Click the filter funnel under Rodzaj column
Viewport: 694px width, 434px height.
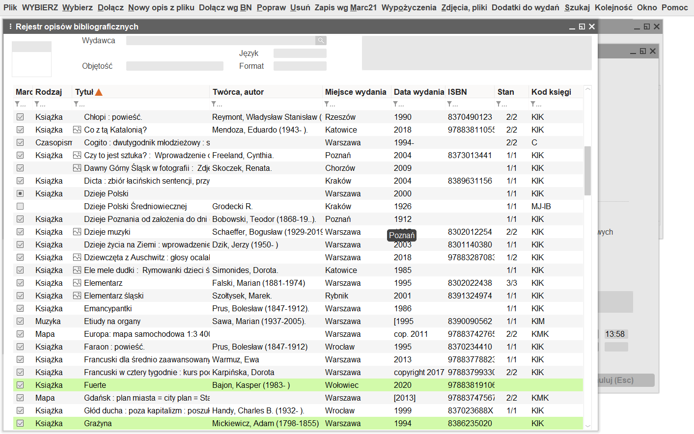coord(37,104)
